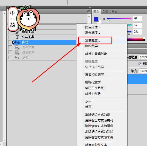Select the highlighted 移动 action label
Image resolution: width=147 pixels, height=146 pixels.
[x=25, y=42]
